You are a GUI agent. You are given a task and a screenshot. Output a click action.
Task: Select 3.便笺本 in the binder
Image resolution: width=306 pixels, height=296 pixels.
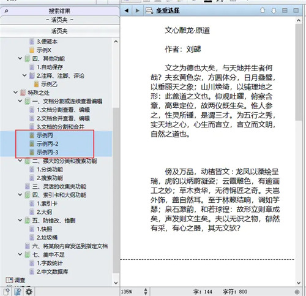tap(47, 42)
